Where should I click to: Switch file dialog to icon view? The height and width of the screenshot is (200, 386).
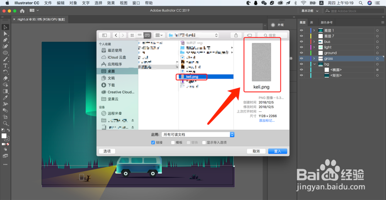(x=132, y=35)
